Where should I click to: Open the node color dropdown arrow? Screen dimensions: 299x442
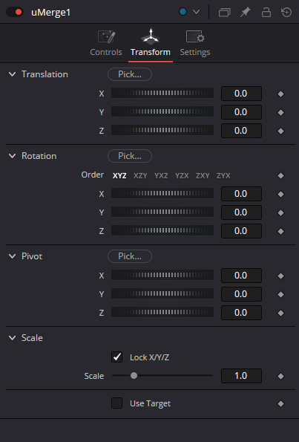tap(196, 12)
